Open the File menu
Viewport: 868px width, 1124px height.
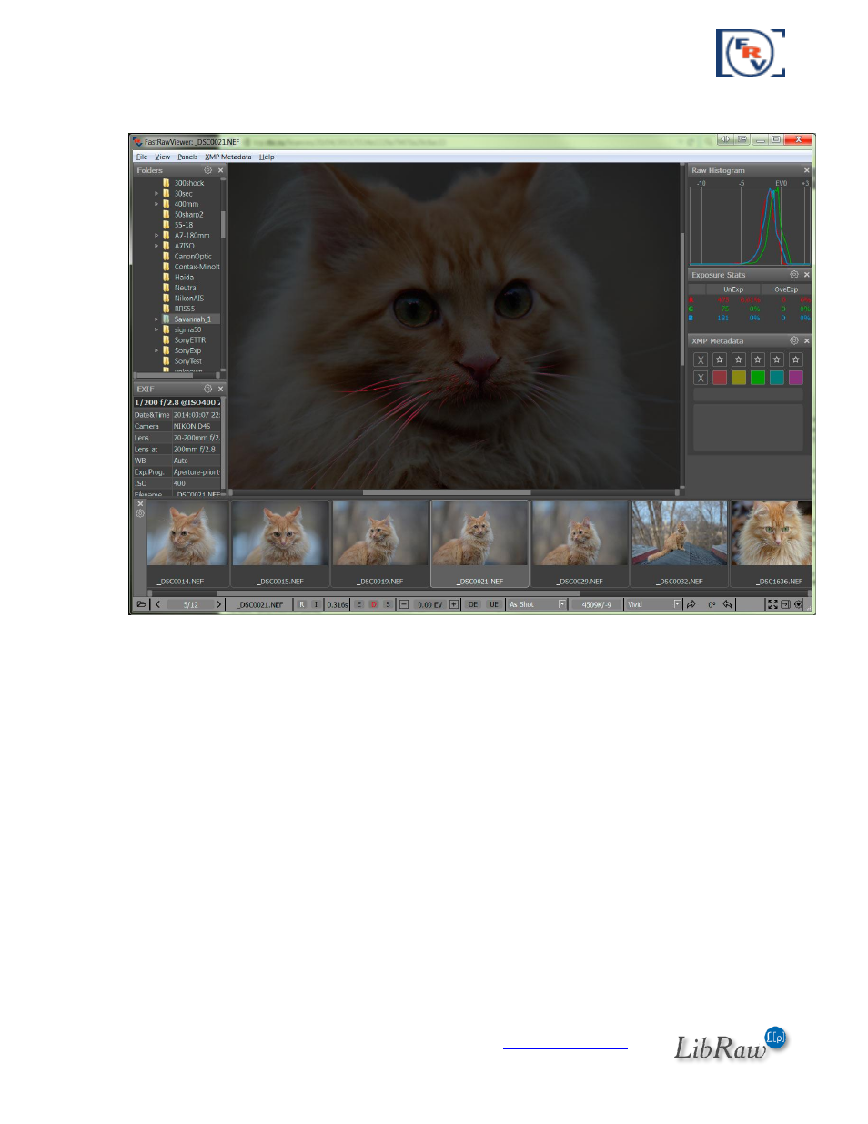pos(142,157)
